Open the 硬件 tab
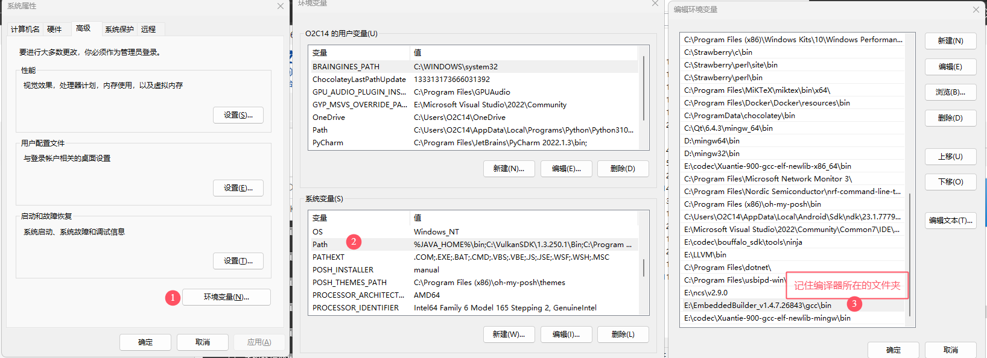 (54, 29)
